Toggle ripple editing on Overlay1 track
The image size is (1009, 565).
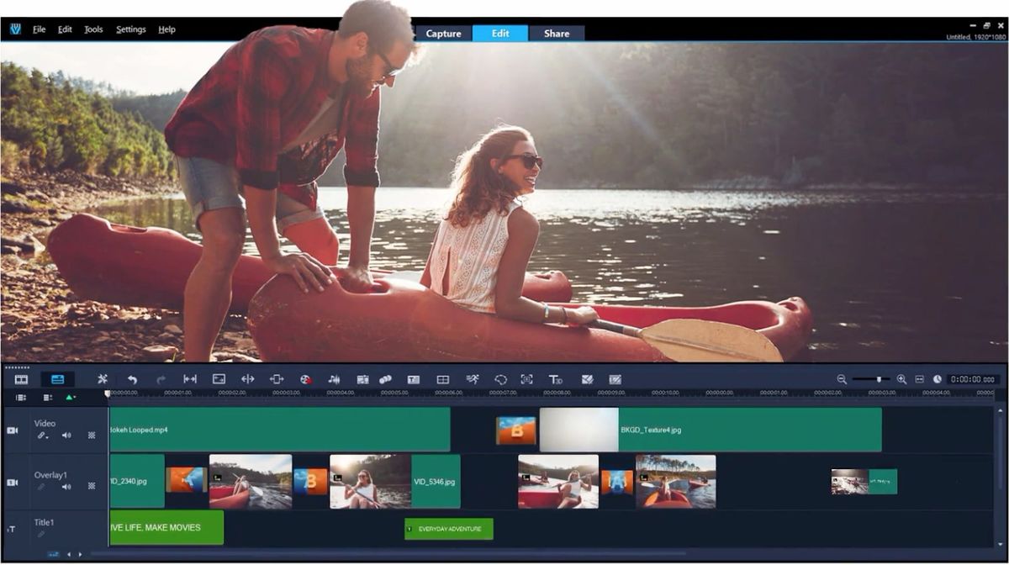(x=41, y=487)
